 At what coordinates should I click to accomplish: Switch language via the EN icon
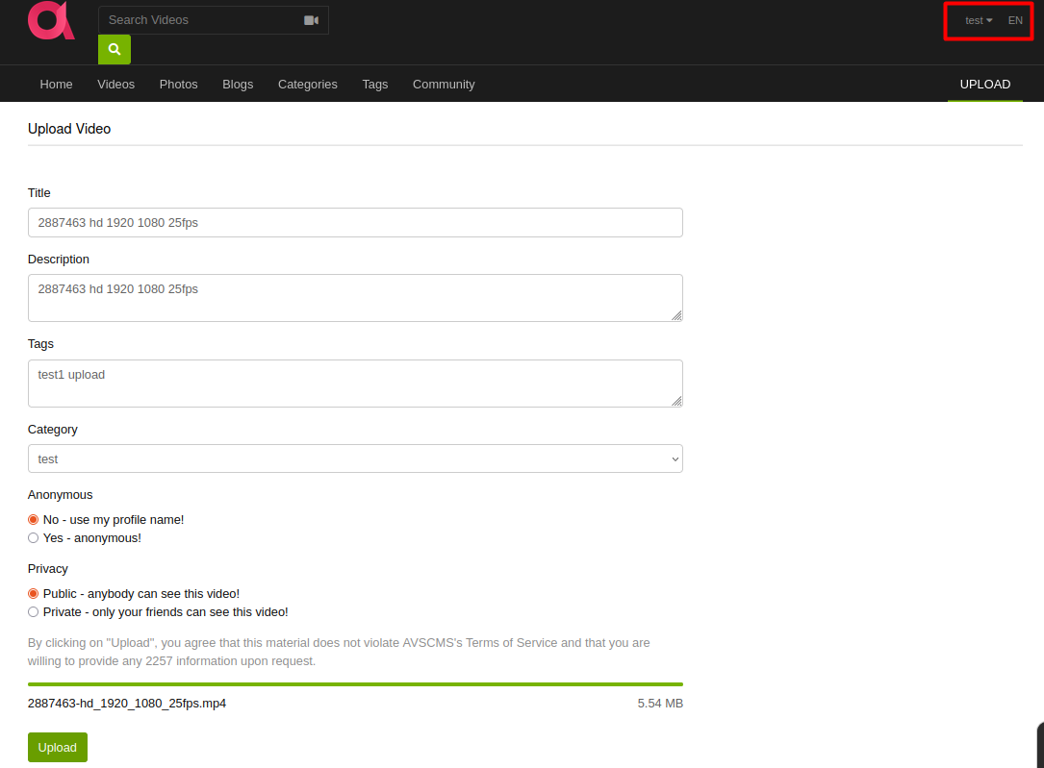[1015, 19]
